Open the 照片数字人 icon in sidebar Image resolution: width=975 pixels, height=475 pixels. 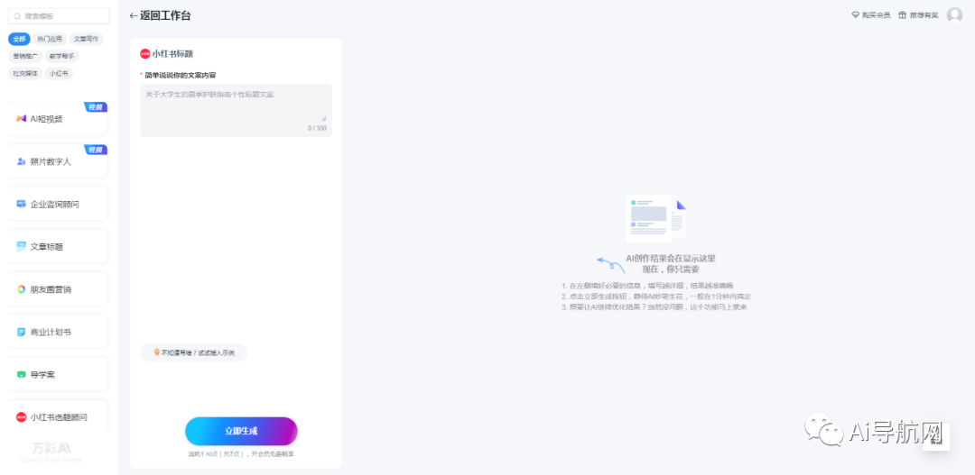pos(21,161)
